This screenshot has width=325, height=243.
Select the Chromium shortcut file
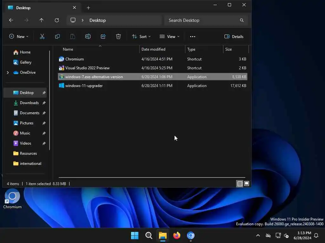(x=153, y=59)
